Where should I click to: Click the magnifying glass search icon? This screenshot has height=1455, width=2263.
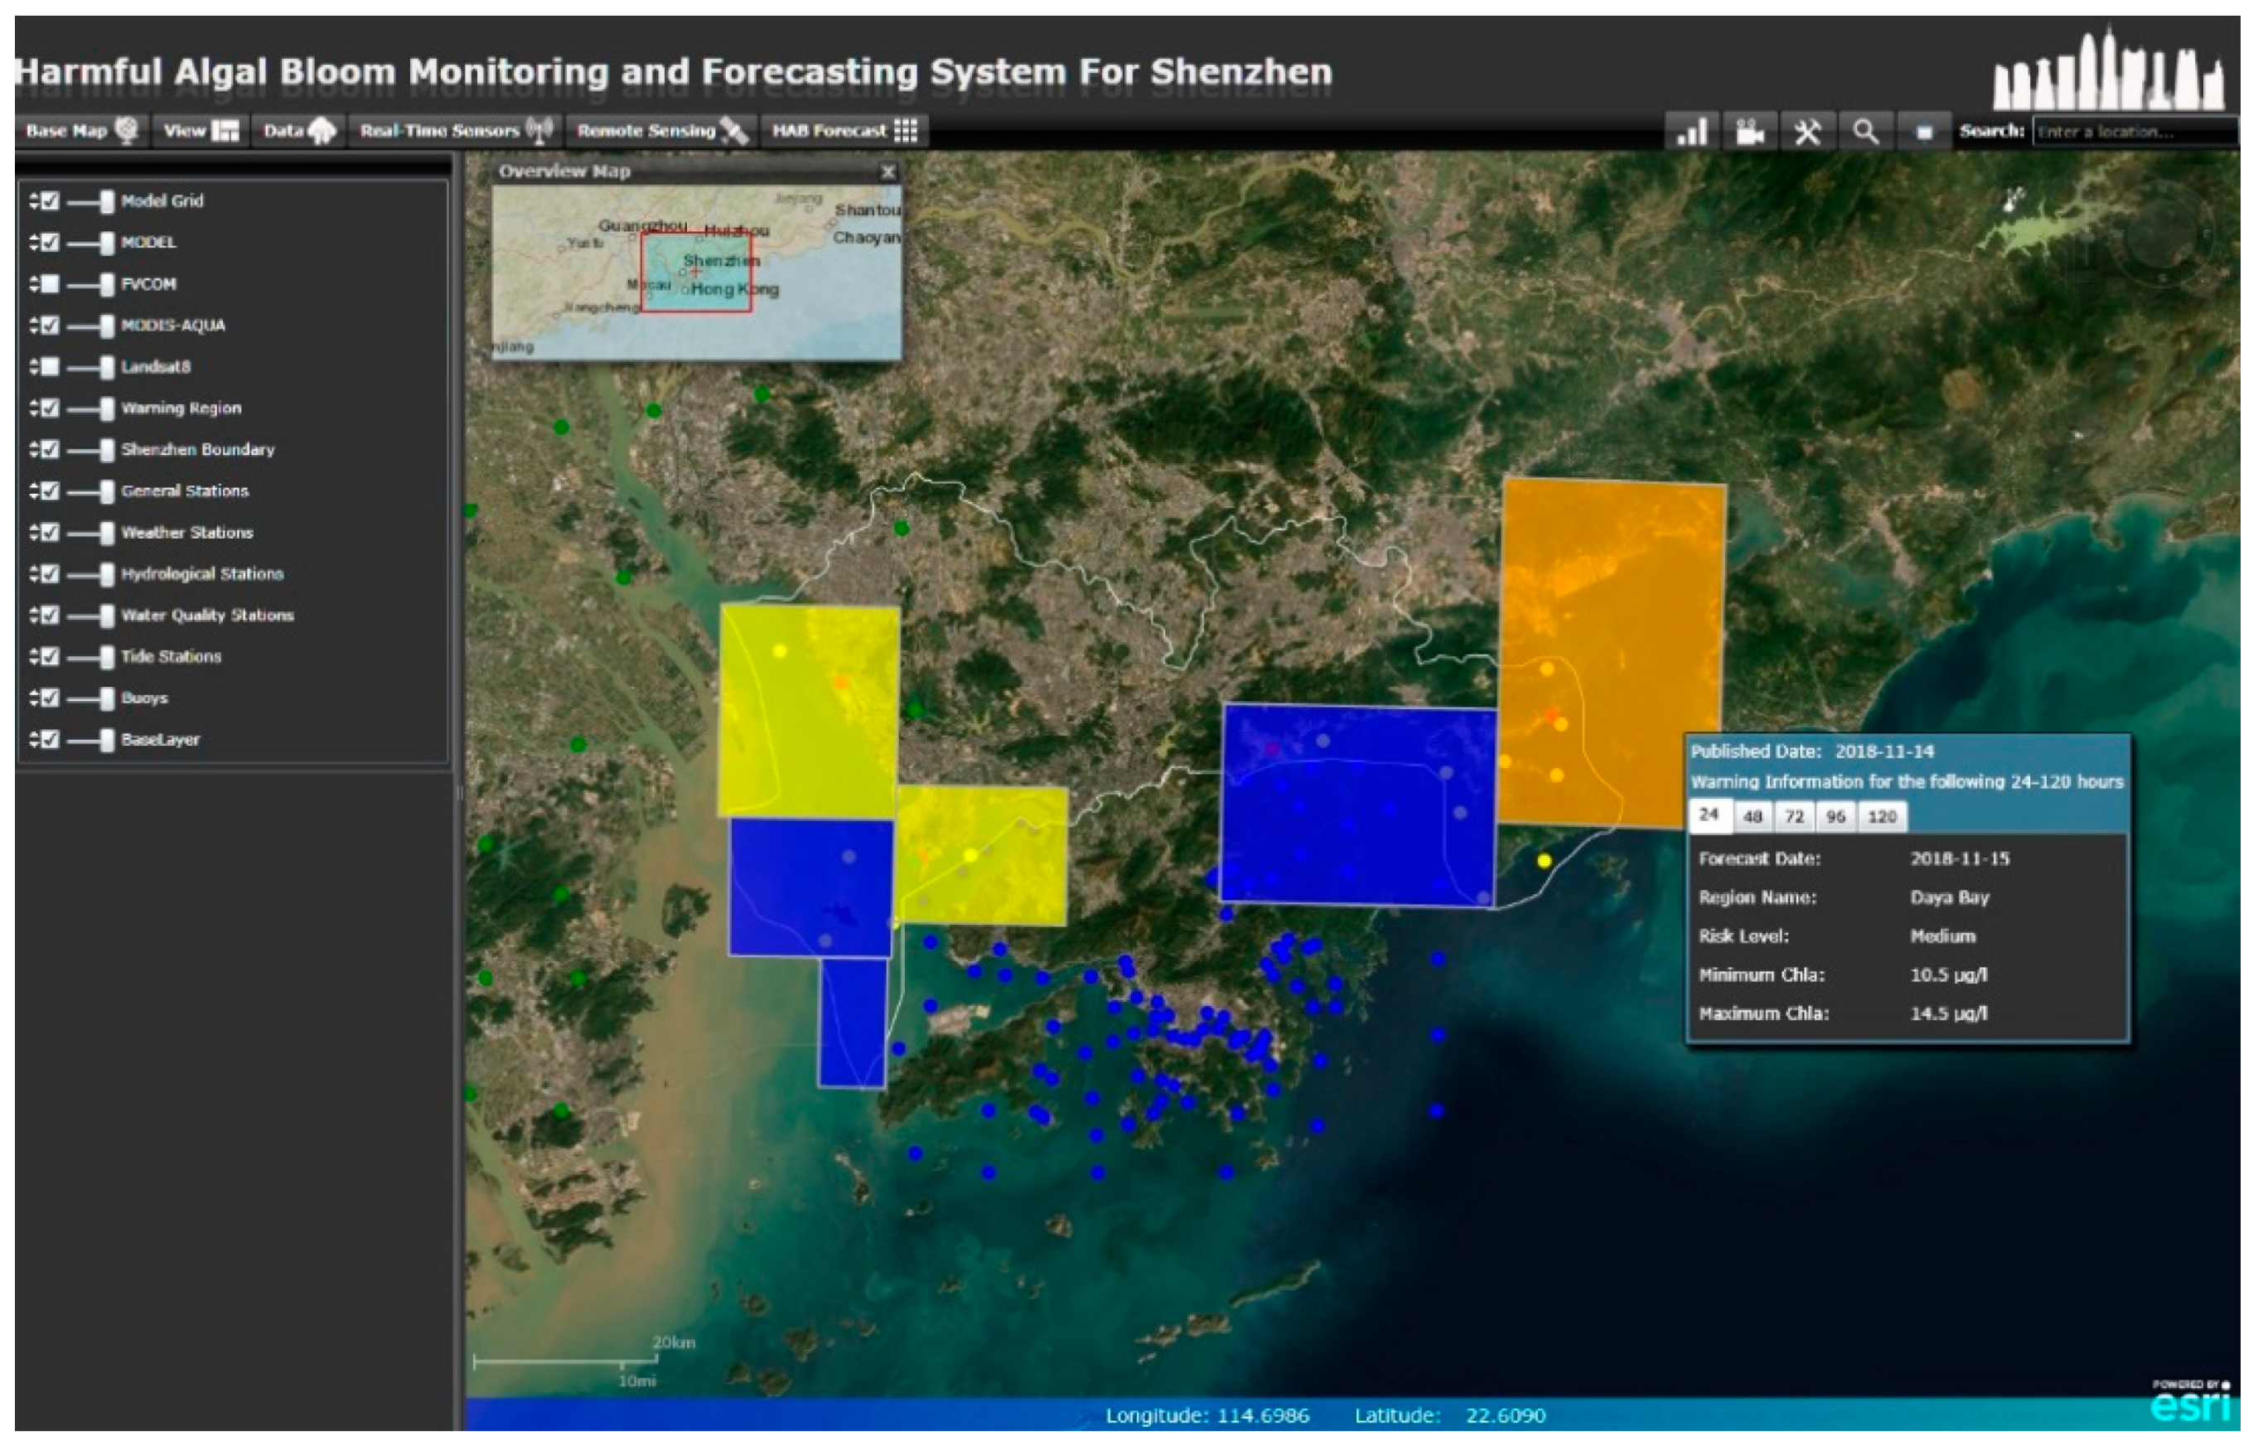click(x=1864, y=131)
